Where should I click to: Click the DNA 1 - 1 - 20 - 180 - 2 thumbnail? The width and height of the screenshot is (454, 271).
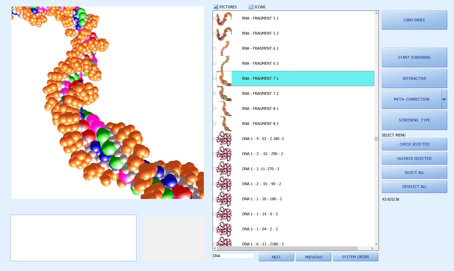point(224,199)
